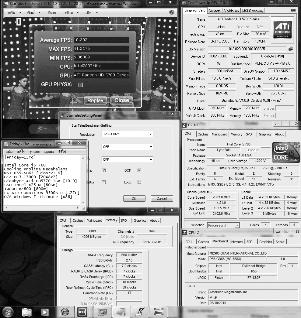The image size is (301, 318).
Task: Click the Z icon of CPU-Z processor window
Action: pyautogui.click(x=184, y=125)
